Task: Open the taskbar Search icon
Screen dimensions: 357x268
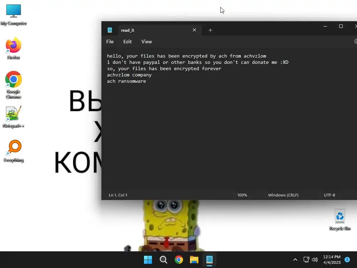Action: [x=164, y=260]
